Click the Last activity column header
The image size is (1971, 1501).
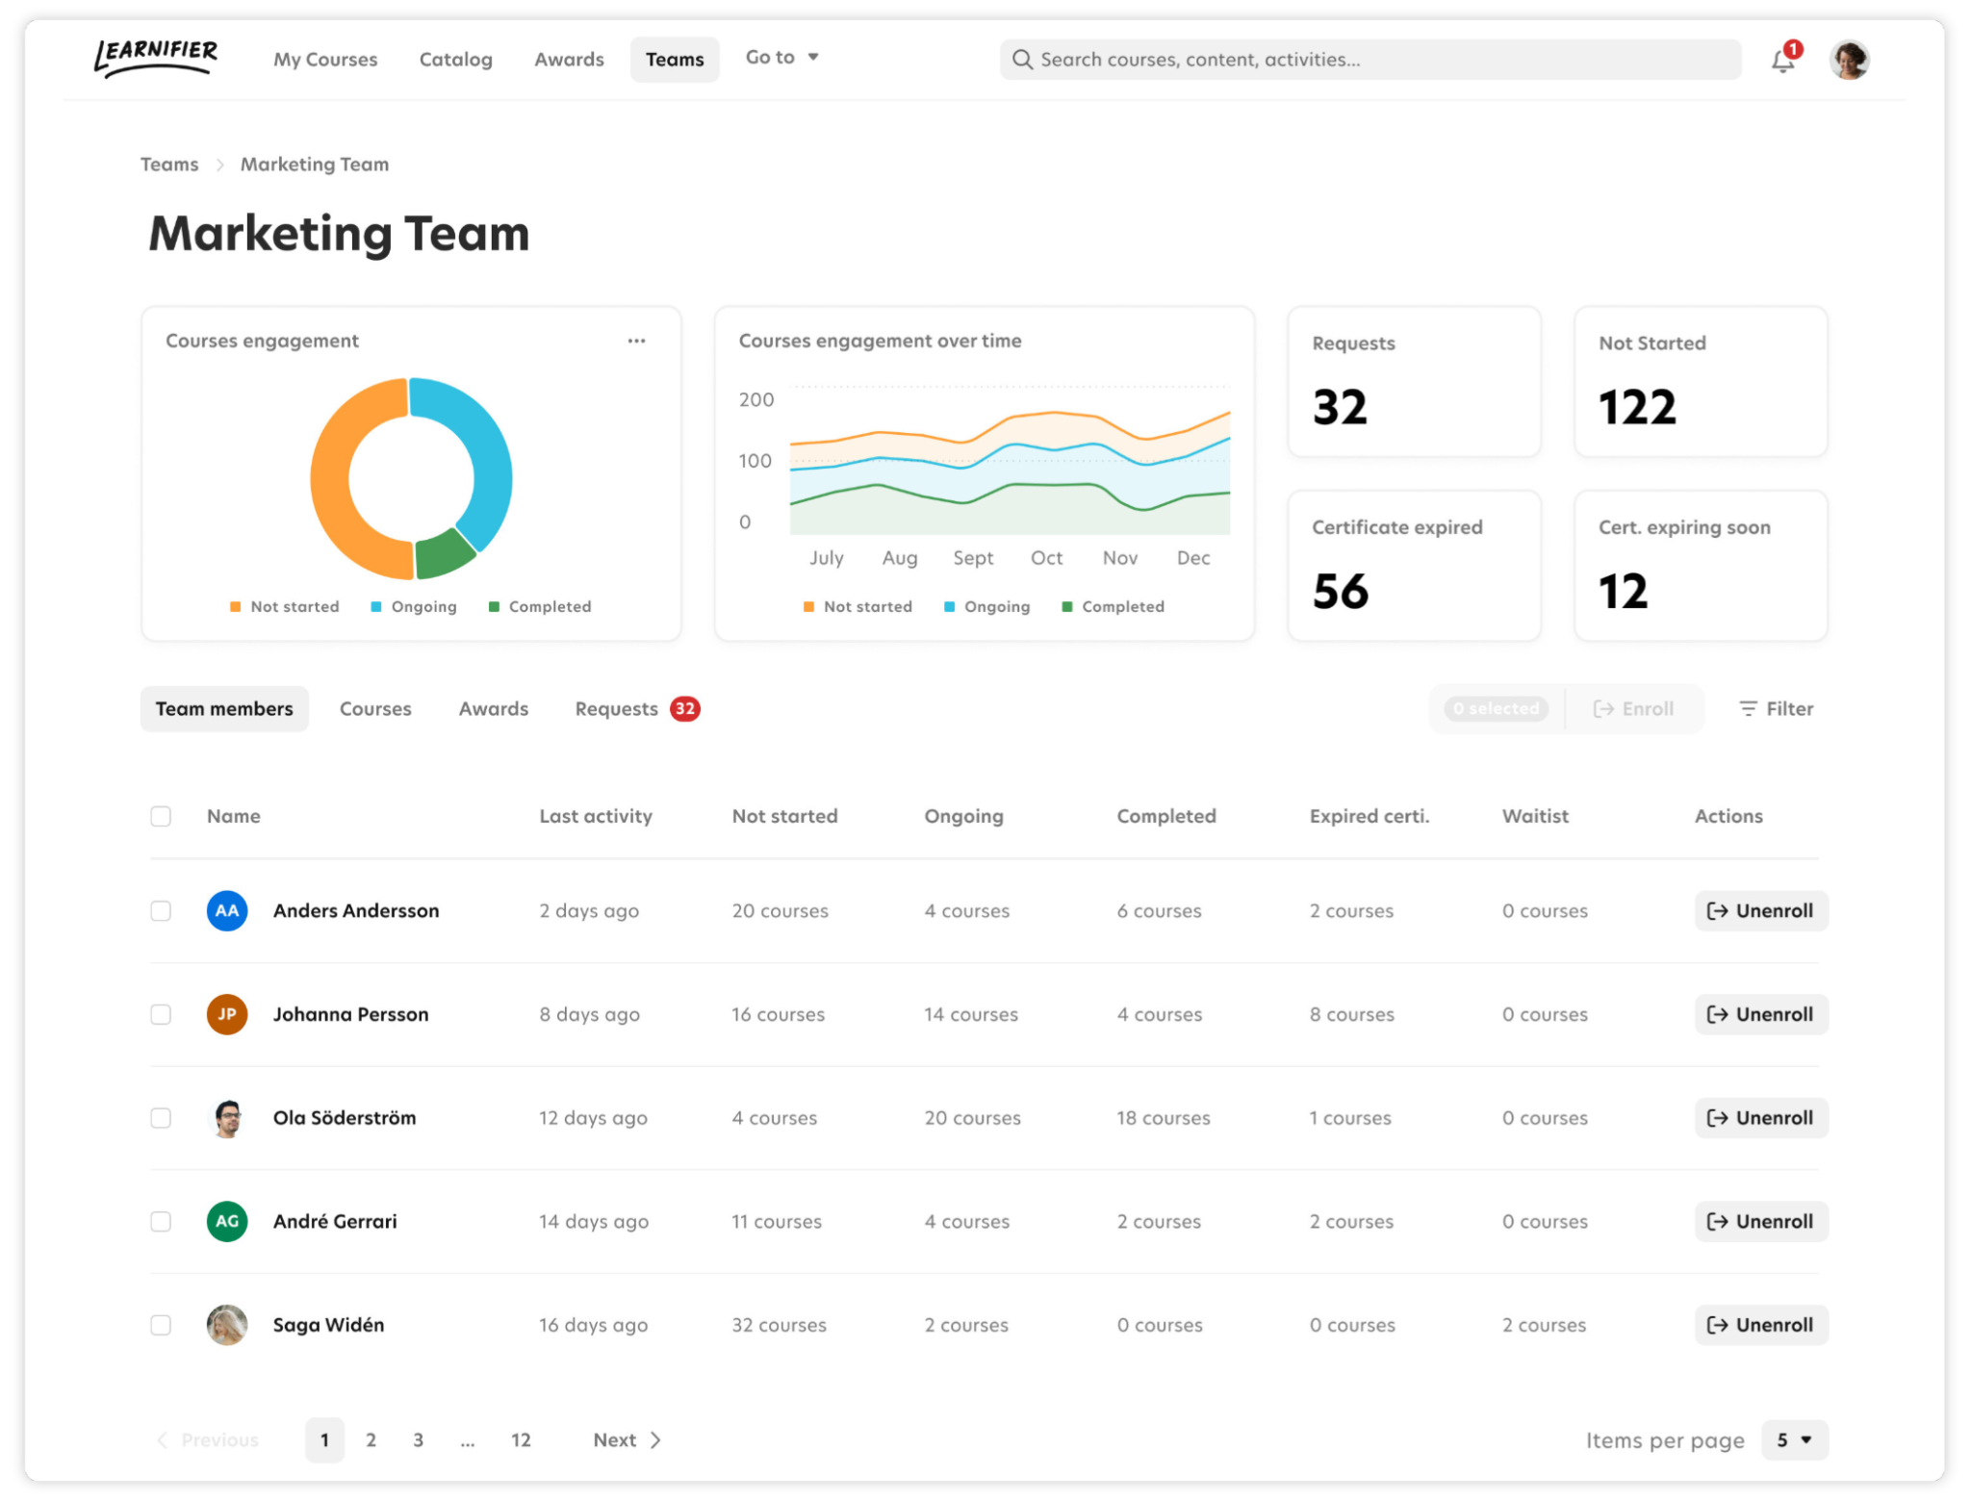pos(596,816)
